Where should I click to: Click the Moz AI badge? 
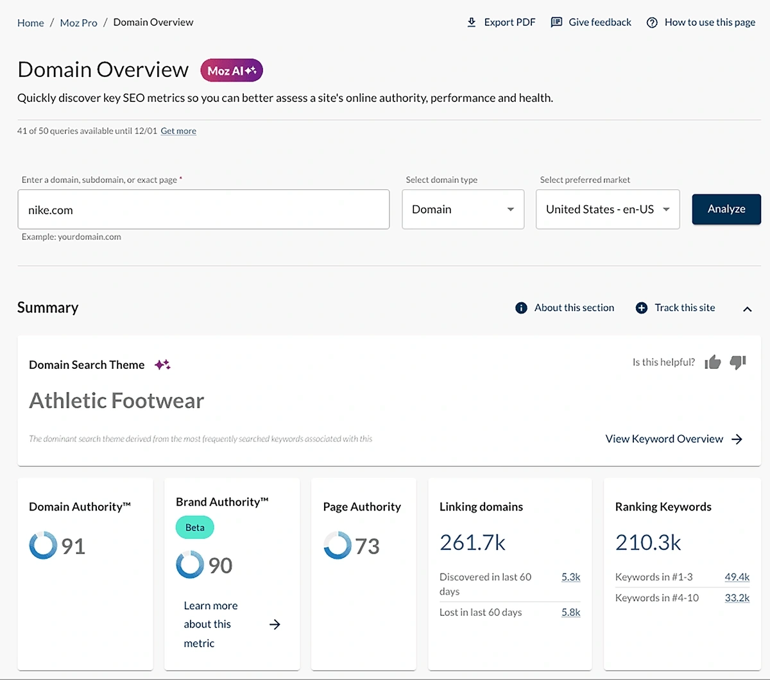(x=232, y=71)
